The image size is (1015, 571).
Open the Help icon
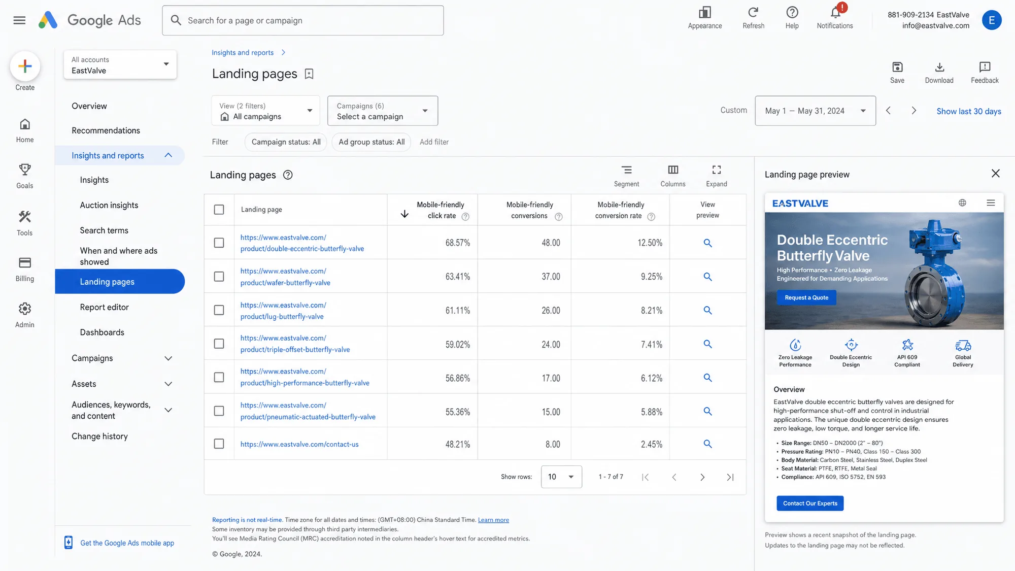tap(792, 18)
